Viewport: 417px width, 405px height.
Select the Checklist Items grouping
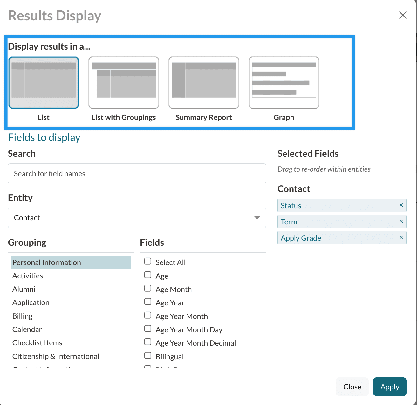pos(37,343)
